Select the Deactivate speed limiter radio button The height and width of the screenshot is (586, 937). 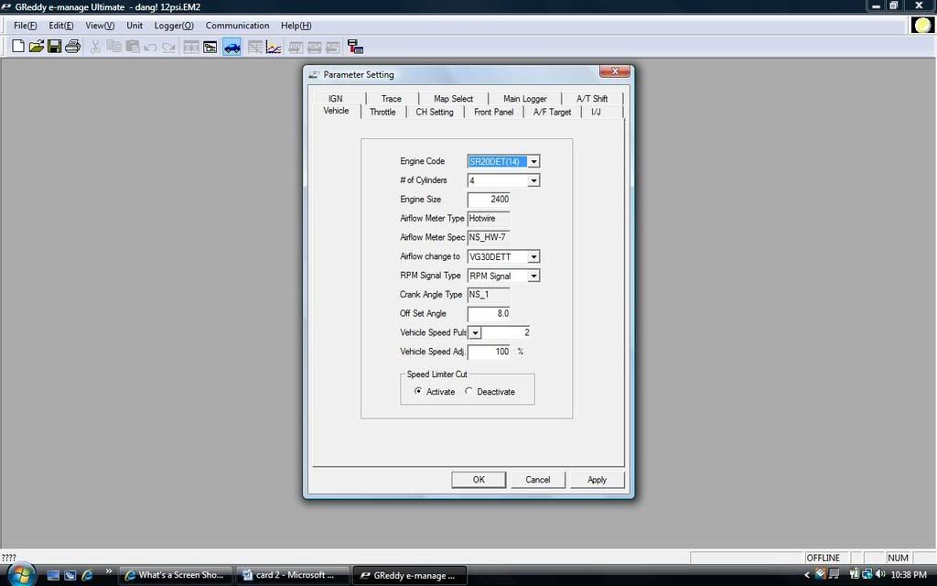coord(469,391)
